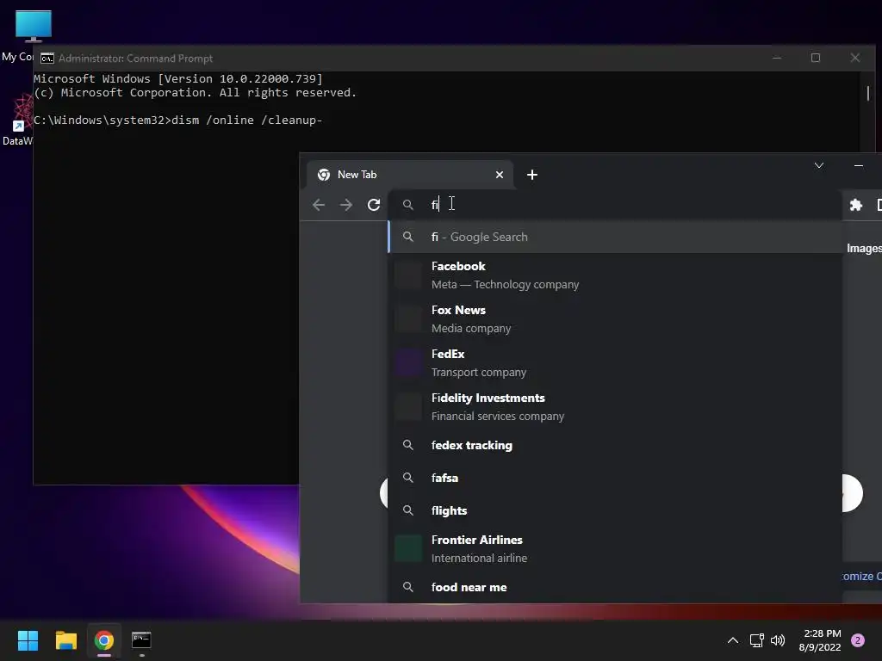Viewport: 882px width, 661px height.
Task: Click the dism command line in Command Prompt
Action: [177, 120]
